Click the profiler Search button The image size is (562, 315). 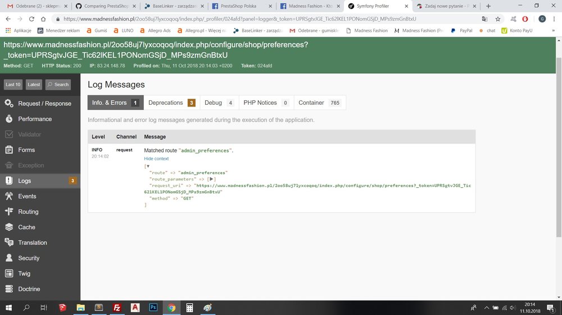tap(58, 85)
